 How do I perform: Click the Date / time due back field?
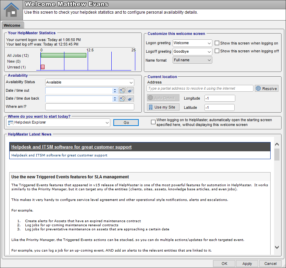click(x=79, y=99)
